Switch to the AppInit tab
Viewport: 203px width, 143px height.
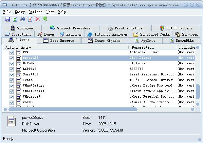coord(145,40)
